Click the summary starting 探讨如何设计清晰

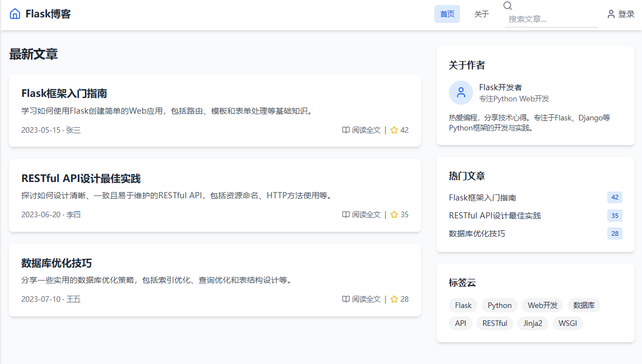[x=178, y=195]
